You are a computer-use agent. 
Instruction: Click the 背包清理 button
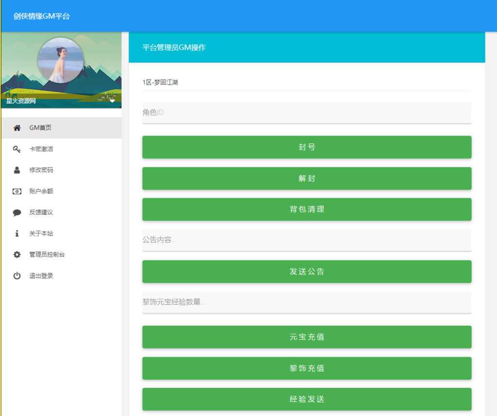coord(306,209)
